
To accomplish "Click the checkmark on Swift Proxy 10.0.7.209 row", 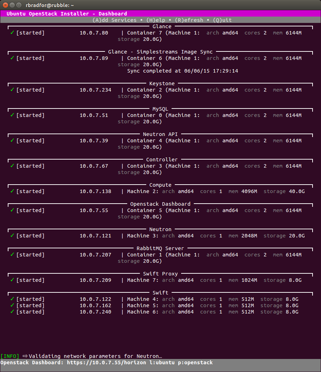I will pos(12,280).
